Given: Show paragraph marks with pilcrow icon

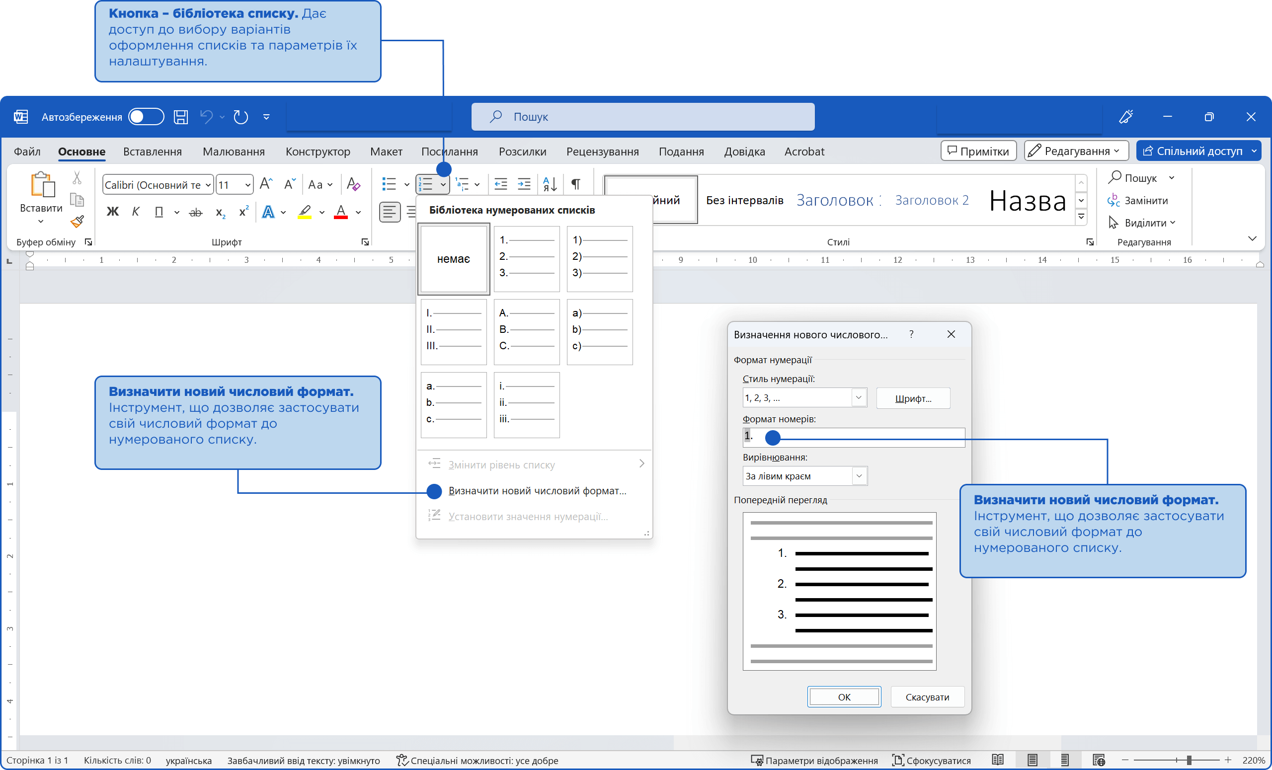Looking at the screenshot, I should [575, 184].
